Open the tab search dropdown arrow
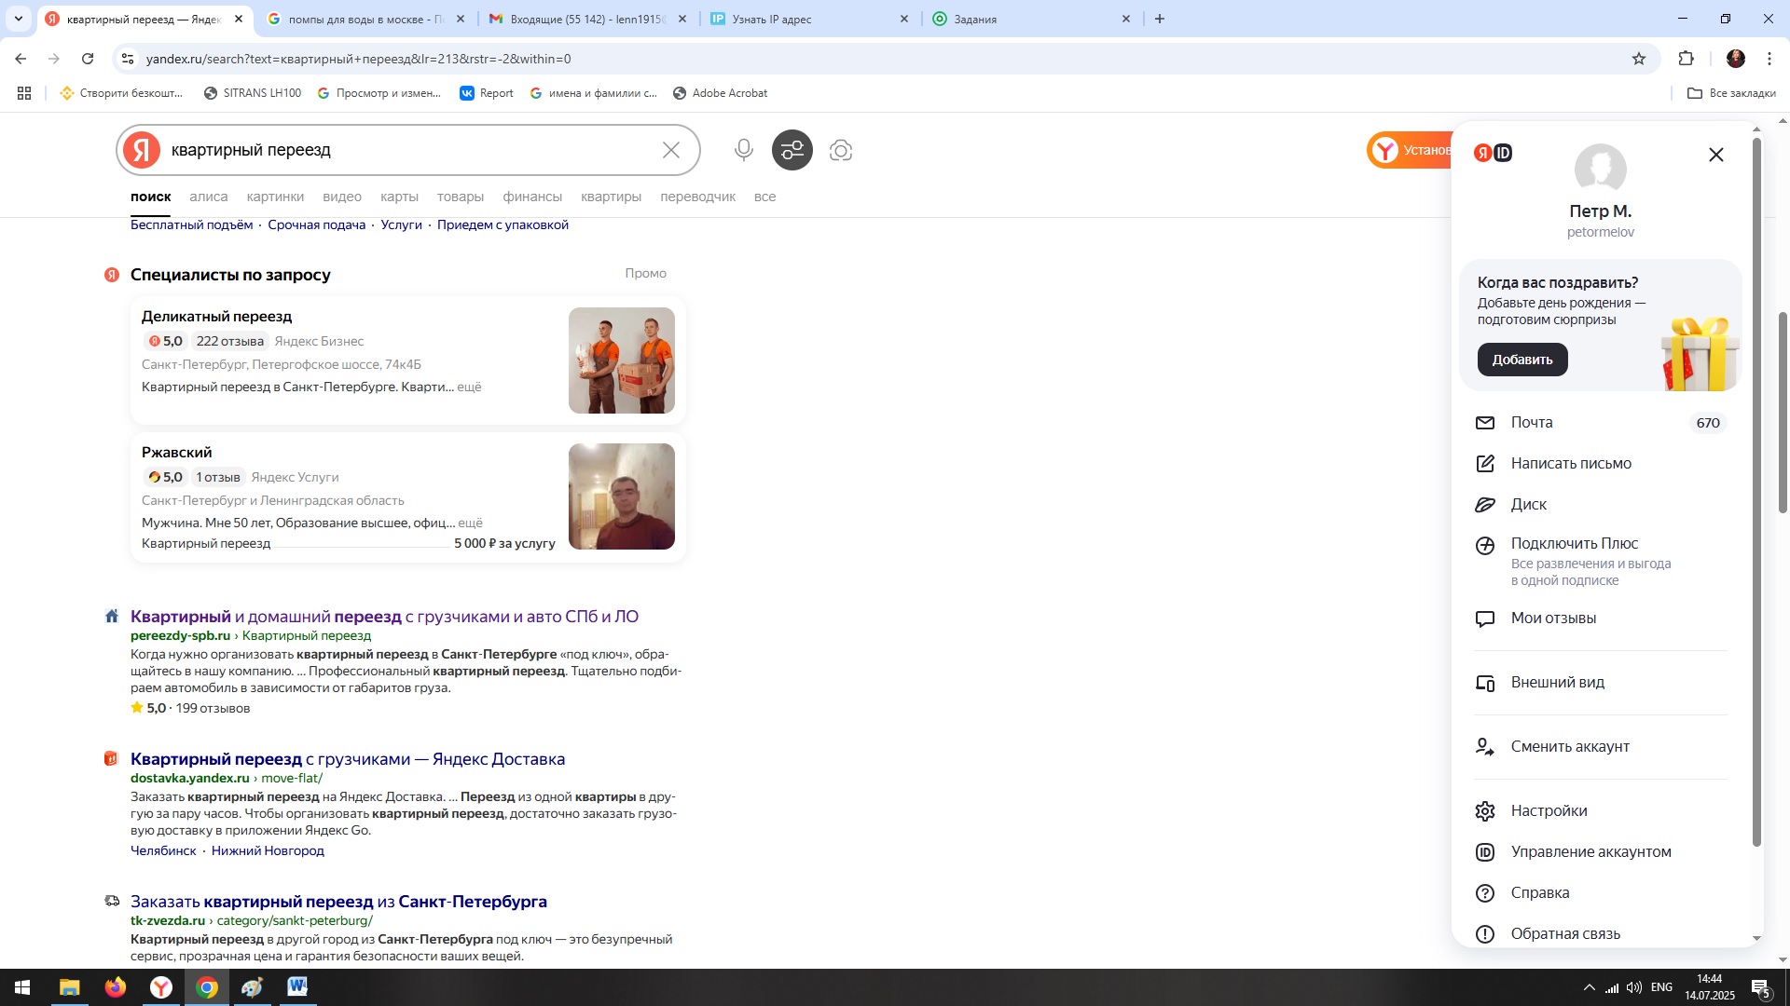Viewport: 1790px width, 1006px height. [x=18, y=19]
